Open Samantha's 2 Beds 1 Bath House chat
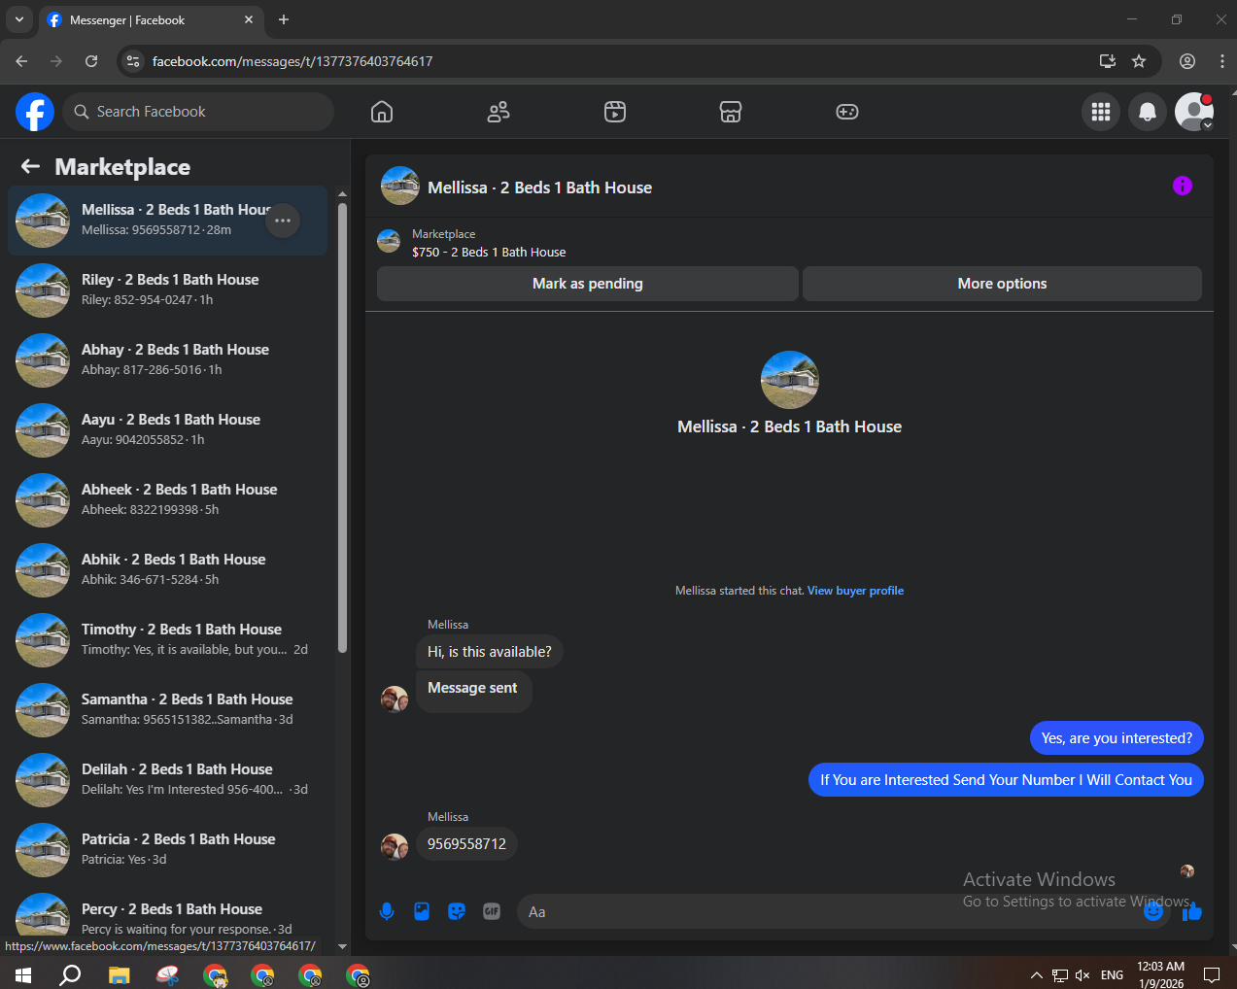1237x989 pixels. coord(167,710)
